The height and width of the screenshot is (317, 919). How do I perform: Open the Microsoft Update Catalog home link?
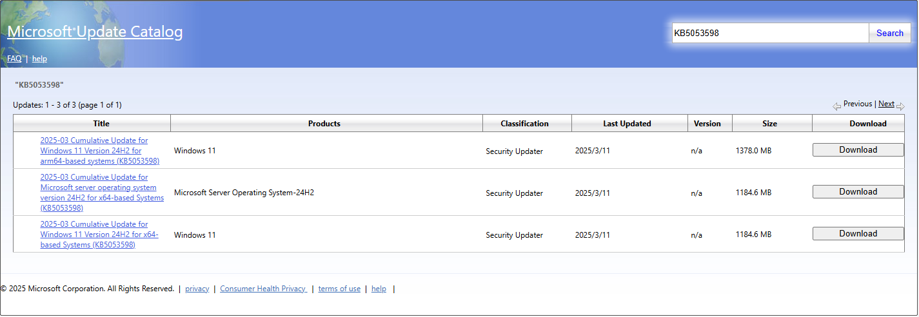click(x=95, y=32)
